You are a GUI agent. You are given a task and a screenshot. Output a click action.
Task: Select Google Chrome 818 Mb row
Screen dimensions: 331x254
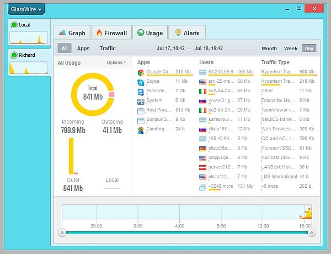pyautogui.click(x=165, y=72)
